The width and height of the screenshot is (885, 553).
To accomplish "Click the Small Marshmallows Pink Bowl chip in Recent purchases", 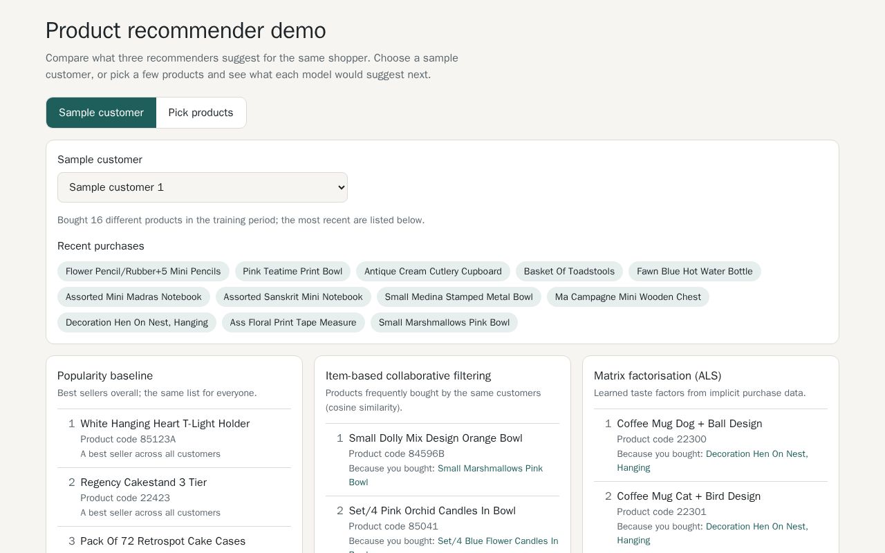I will point(444,323).
